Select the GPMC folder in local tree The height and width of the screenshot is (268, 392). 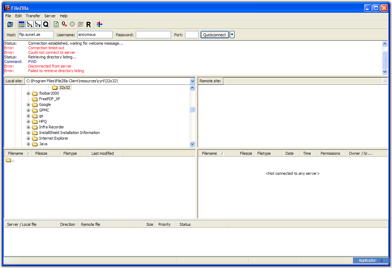click(x=44, y=110)
